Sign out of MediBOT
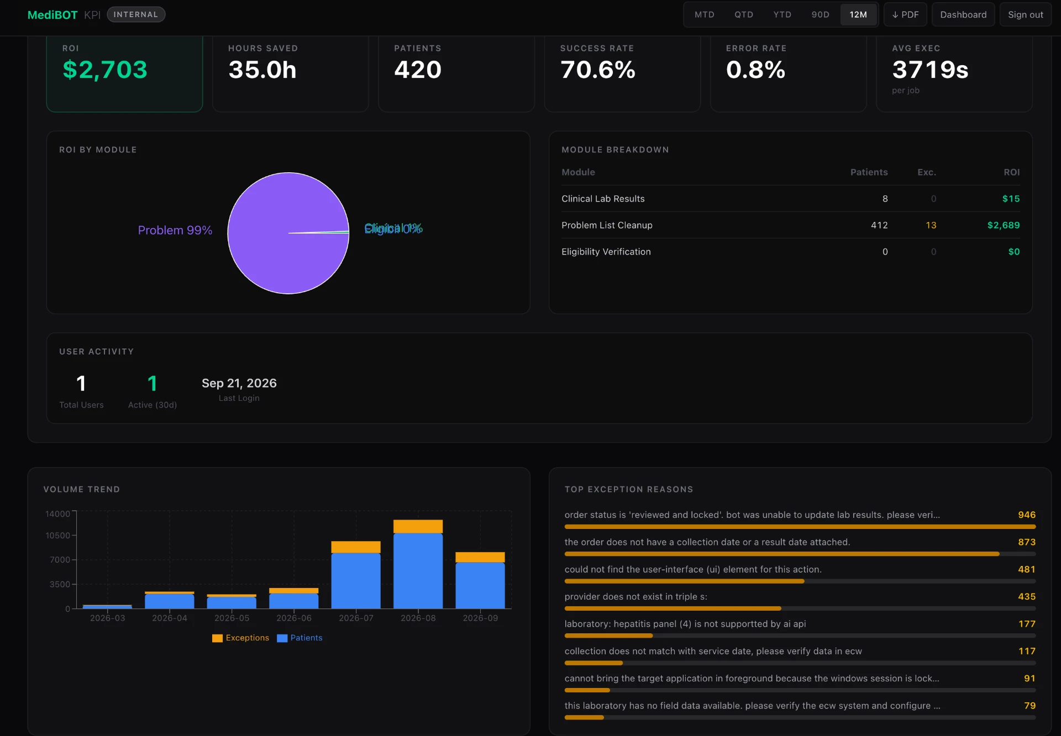The width and height of the screenshot is (1061, 736). click(1025, 15)
